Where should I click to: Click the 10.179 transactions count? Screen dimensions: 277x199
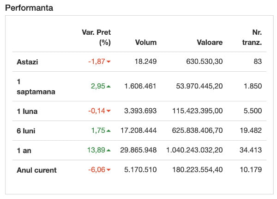(x=251, y=170)
